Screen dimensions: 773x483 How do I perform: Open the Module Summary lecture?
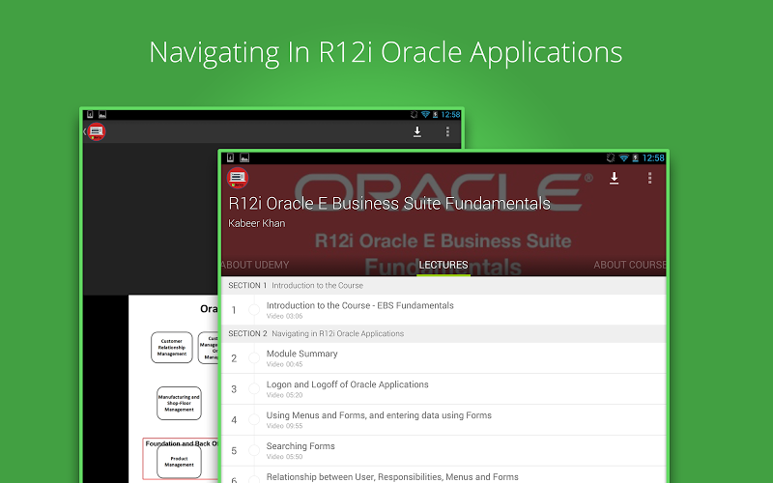pyautogui.click(x=444, y=357)
